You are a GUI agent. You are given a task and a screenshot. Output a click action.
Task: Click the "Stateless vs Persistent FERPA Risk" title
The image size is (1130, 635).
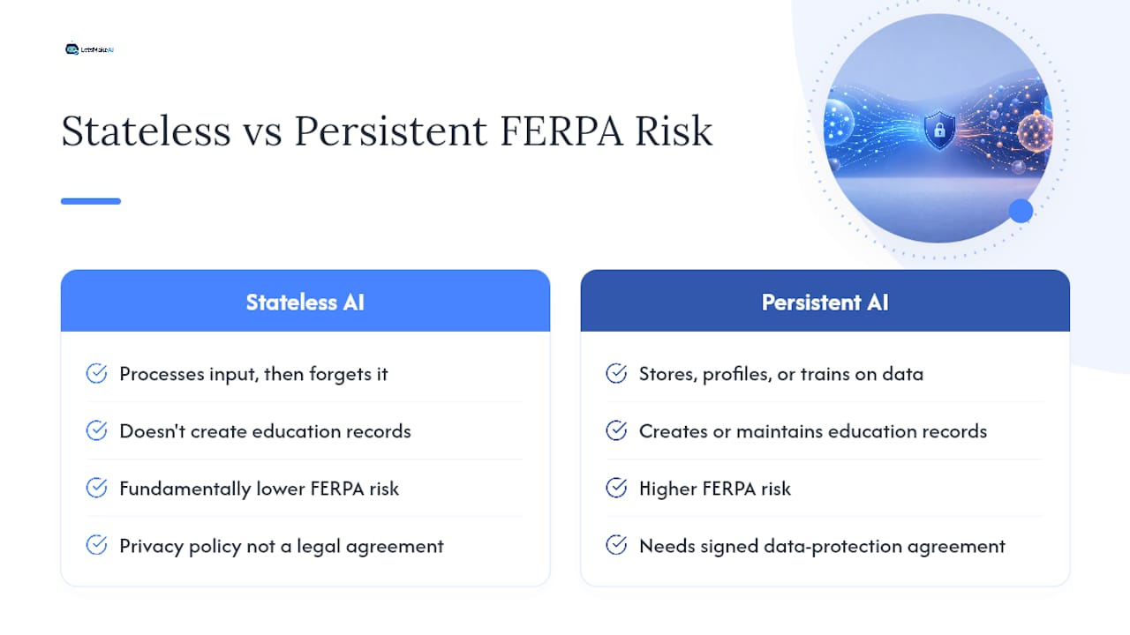387,131
